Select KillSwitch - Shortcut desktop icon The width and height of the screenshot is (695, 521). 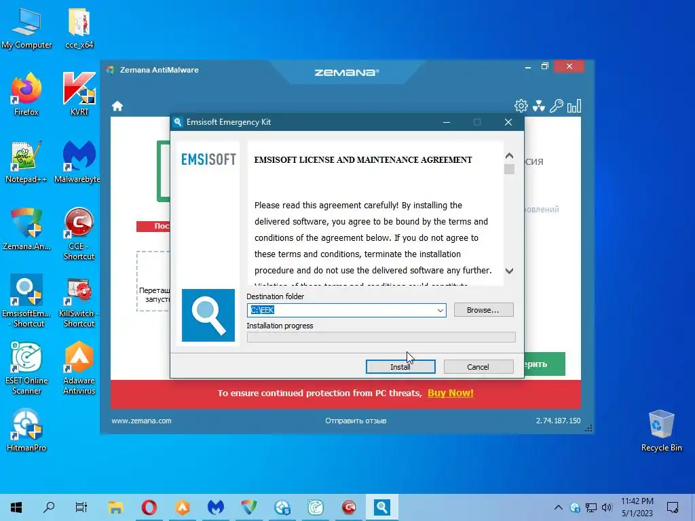point(79,301)
